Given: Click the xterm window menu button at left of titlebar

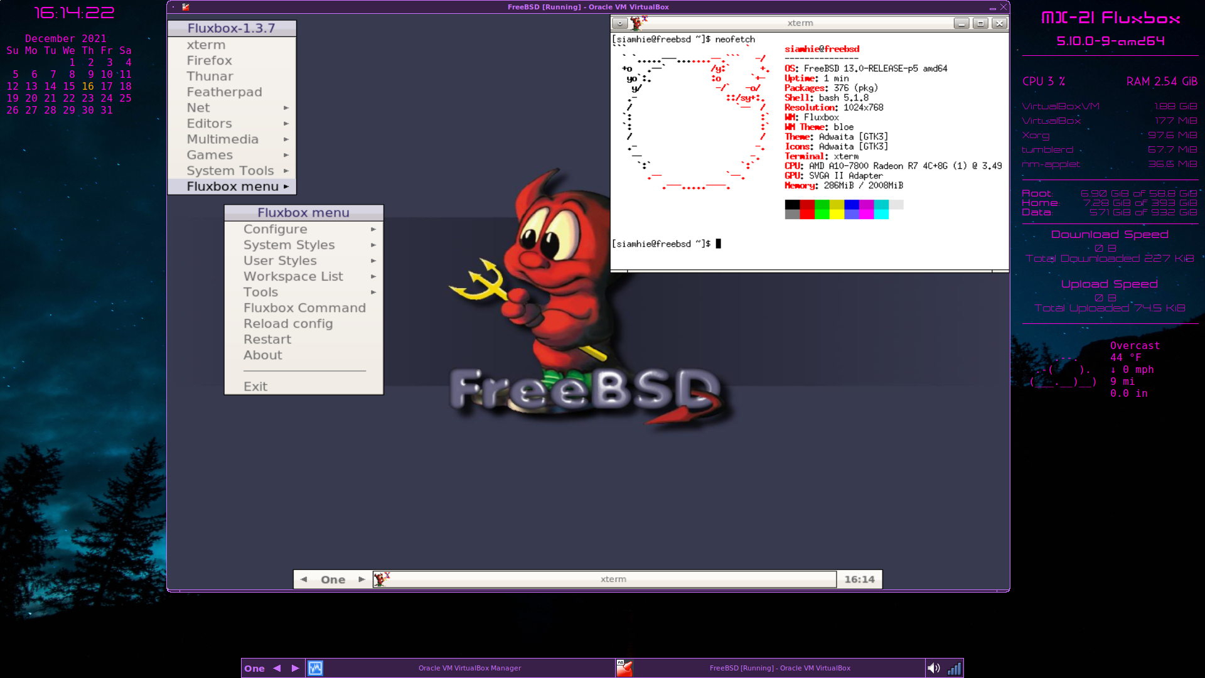Looking at the screenshot, I should click(x=619, y=23).
